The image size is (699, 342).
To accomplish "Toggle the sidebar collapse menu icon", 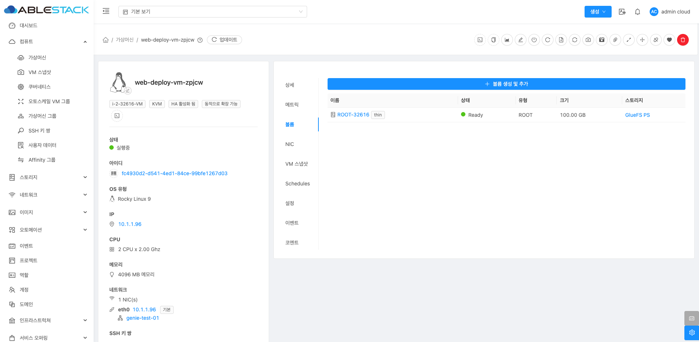I will [x=106, y=11].
